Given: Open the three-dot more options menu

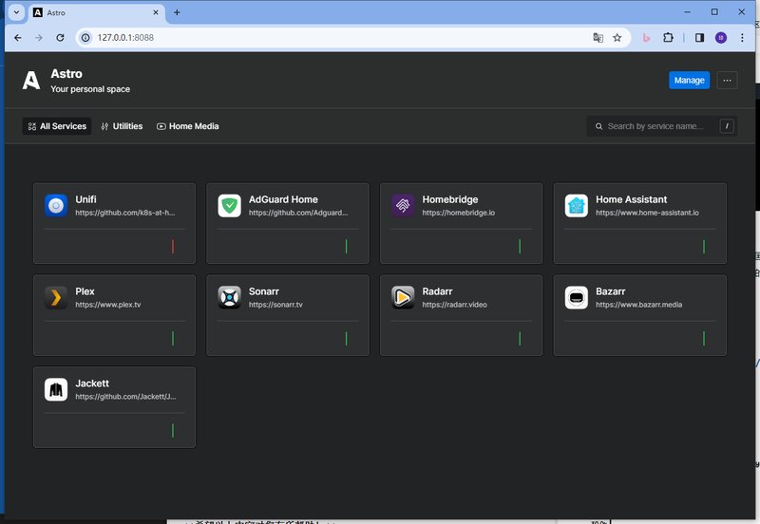Looking at the screenshot, I should 727,81.
